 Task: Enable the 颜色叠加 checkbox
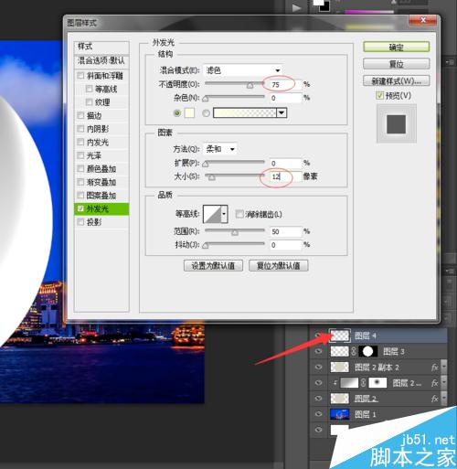pos(80,168)
